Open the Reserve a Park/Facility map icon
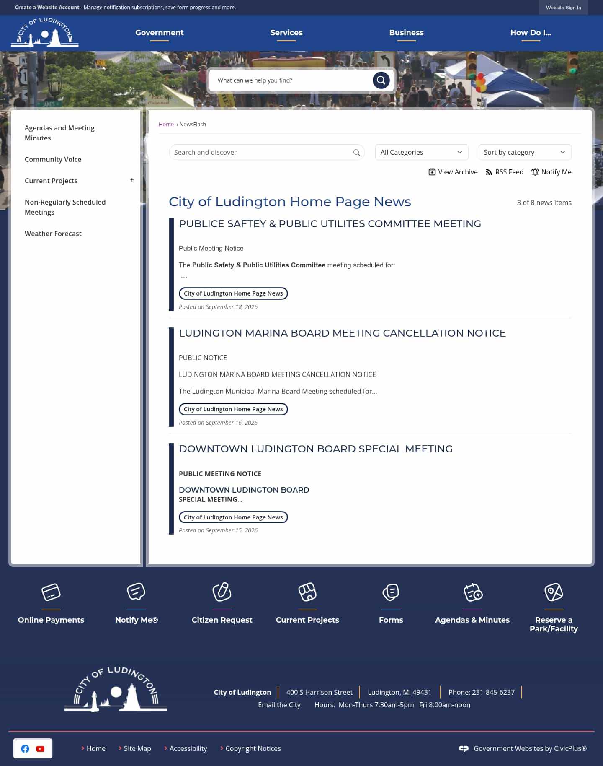Image resolution: width=603 pixels, height=766 pixels. pyautogui.click(x=554, y=592)
